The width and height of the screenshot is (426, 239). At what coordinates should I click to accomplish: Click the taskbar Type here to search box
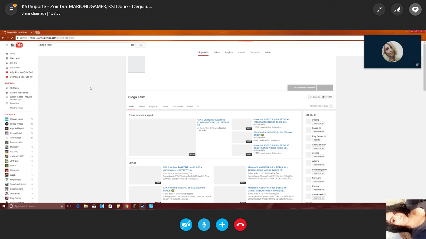36,206
